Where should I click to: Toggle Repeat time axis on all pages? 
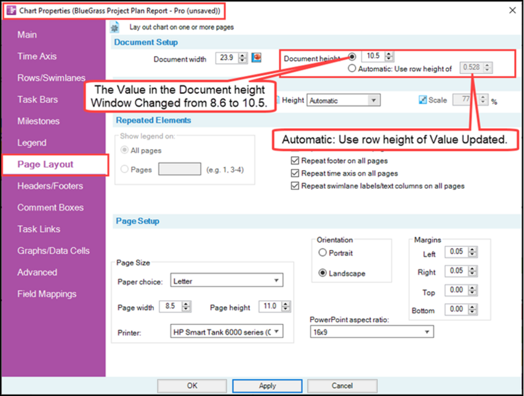point(295,174)
